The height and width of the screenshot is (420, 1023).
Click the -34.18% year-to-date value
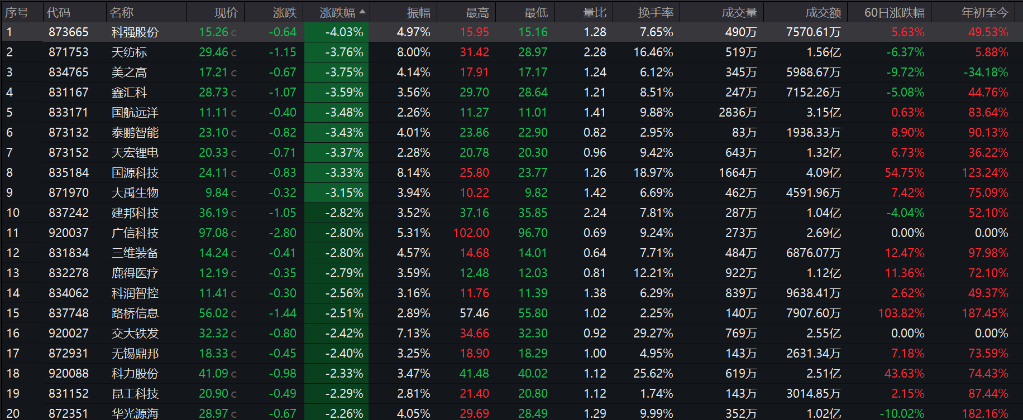(x=986, y=73)
